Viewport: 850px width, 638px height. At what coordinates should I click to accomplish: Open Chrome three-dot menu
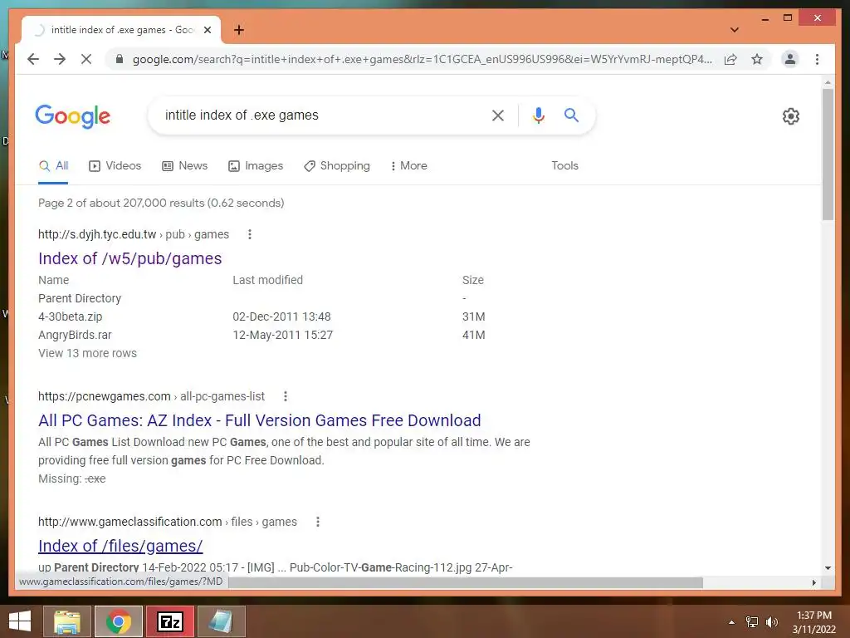pos(817,59)
